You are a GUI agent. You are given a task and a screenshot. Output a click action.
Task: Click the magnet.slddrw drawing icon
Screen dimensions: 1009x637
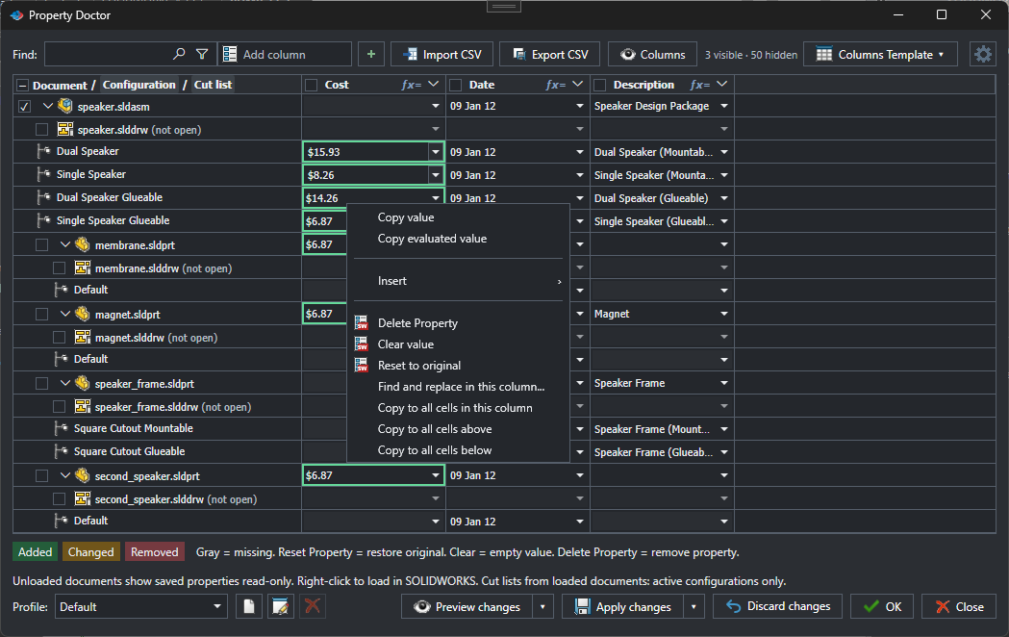83,337
